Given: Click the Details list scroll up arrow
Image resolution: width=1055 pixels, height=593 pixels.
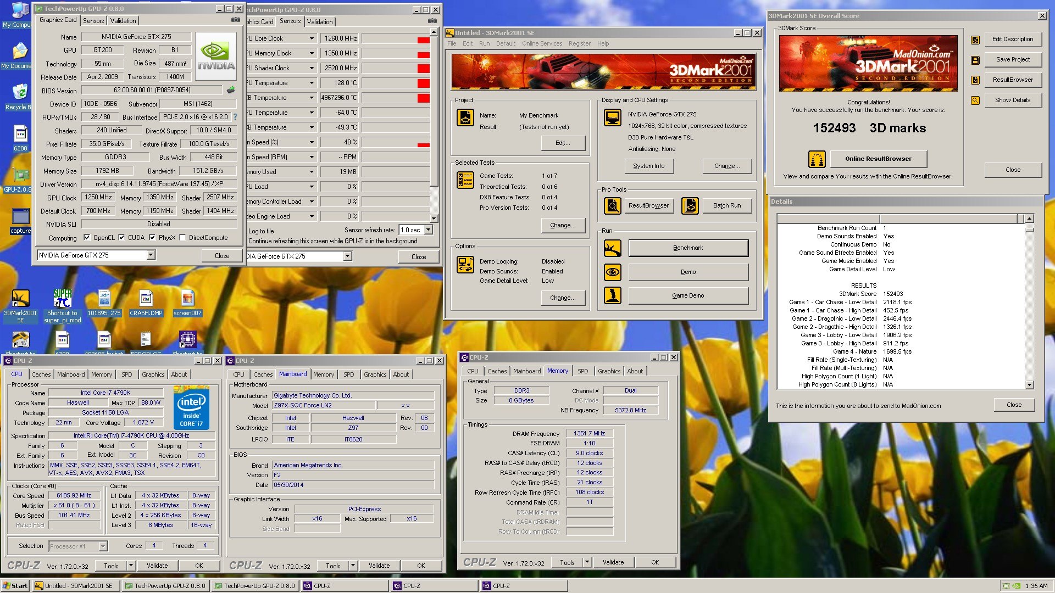Looking at the screenshot, I should [1029, 219].
